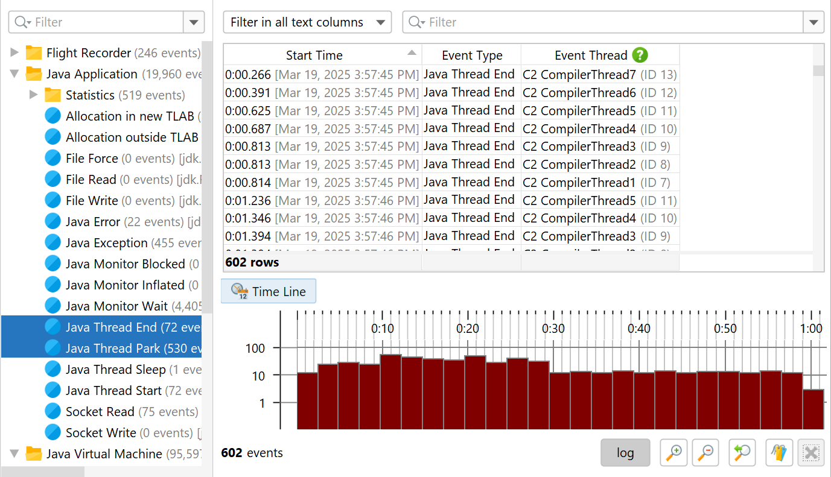Select the start time cell 0:00.814
The image size is (831, 477).
click(x=322, y=182)
